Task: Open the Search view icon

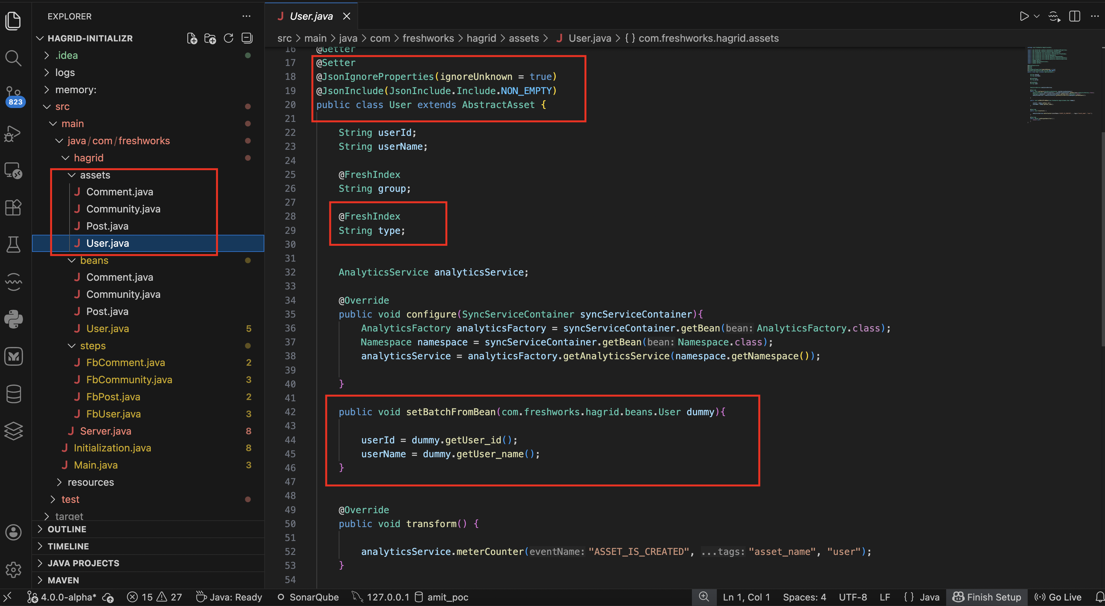Action: tap(13, 58)
